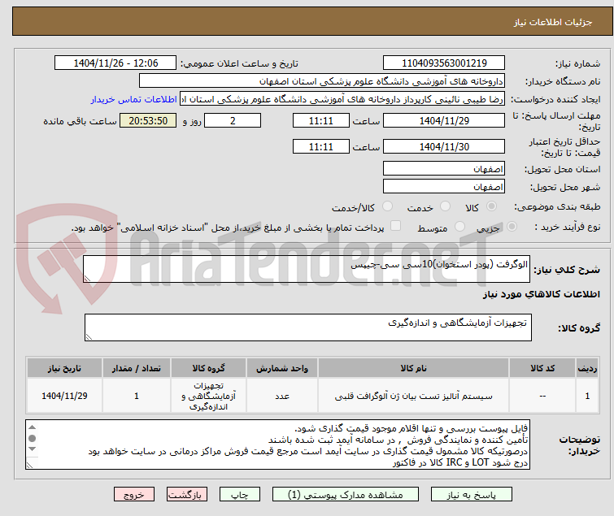Open اطلاعات تماس خریدار link
This screenshot has width=614, height=516.
[x=134, y=99]
